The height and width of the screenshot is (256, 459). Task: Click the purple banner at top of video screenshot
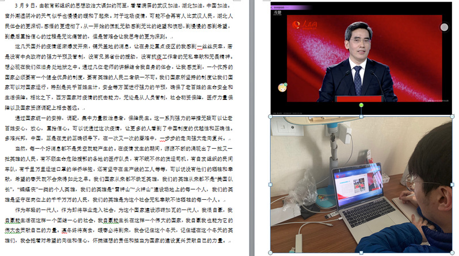290,7
